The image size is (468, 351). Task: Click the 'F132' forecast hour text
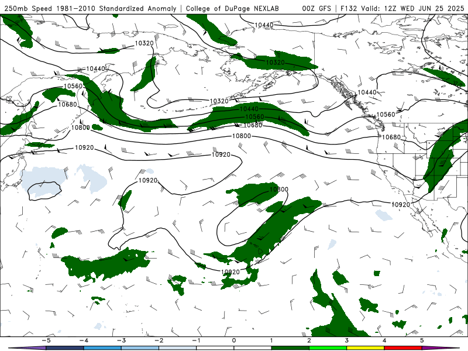tap(349, 8)
